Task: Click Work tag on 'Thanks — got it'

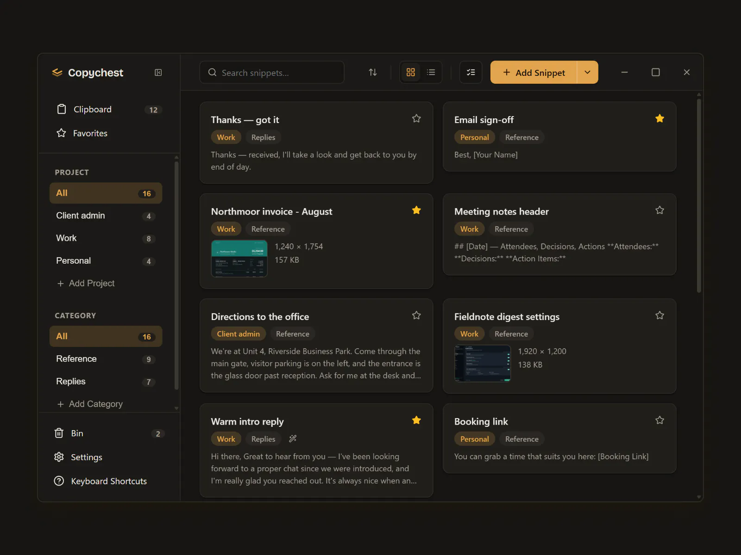Action: (x=226, y=137)
